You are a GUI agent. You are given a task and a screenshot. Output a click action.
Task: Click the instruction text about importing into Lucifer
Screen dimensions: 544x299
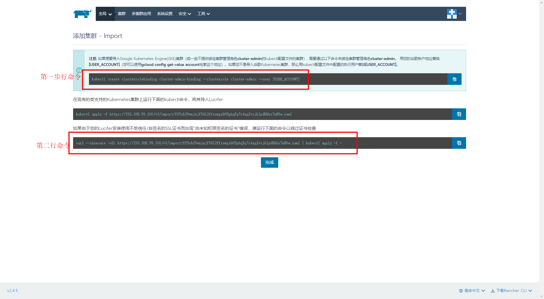[x=148, y=100]
